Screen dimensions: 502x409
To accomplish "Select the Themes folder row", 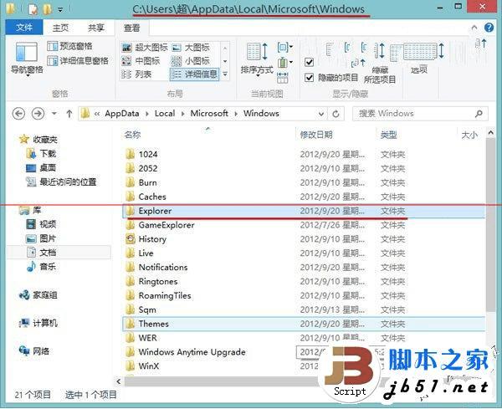I will point(304,324).
